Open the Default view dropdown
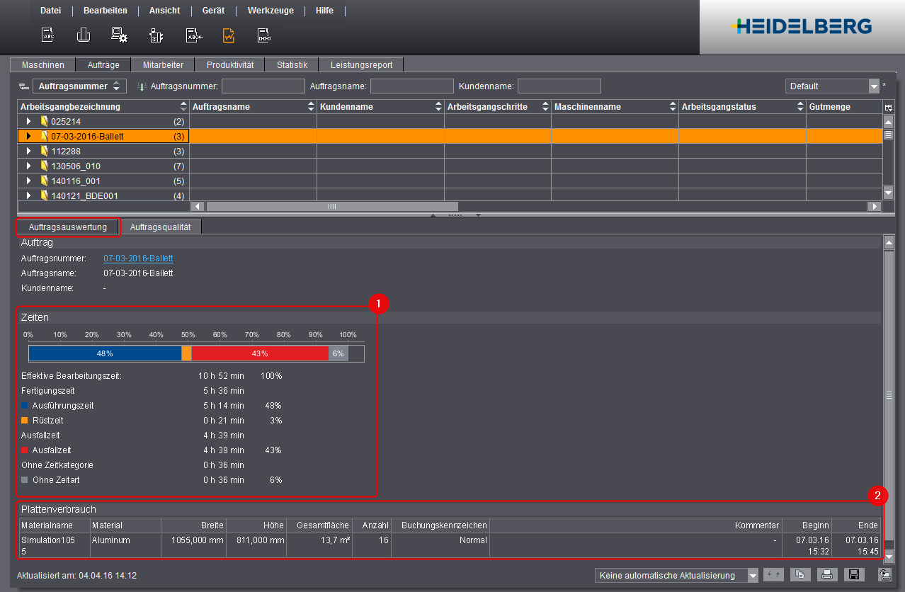 click(832, 86)
